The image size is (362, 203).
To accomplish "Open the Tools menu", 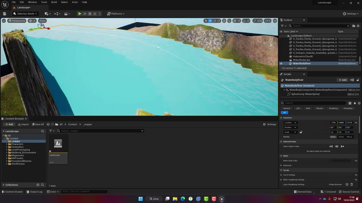I will point(44,2).
